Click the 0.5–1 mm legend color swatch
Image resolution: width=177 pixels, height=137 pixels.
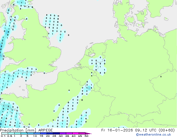11,133
